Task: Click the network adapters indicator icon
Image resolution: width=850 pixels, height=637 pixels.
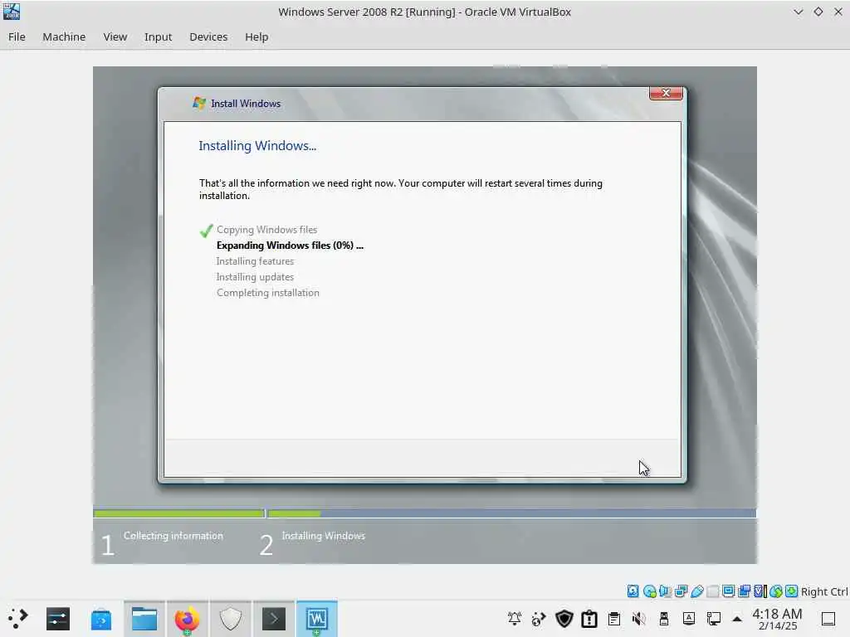Action: 681,591
